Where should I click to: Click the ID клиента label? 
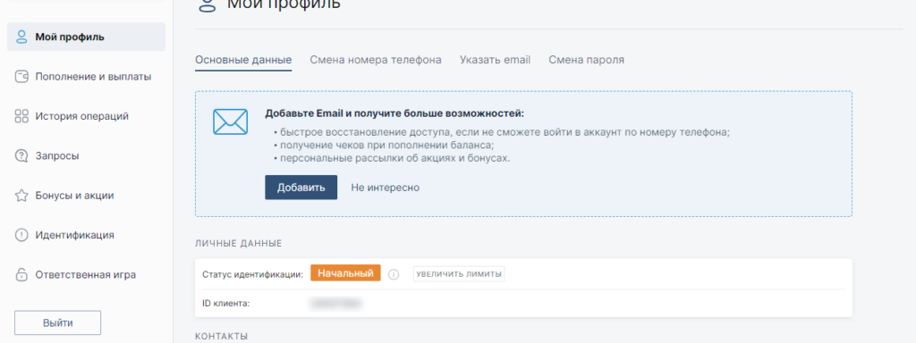pyautogui.click(x=225, y=304)
